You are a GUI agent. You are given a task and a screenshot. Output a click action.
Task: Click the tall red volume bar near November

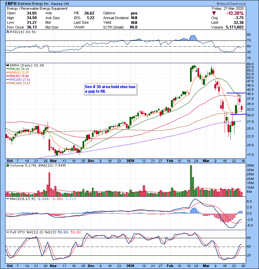pos(49,184)
